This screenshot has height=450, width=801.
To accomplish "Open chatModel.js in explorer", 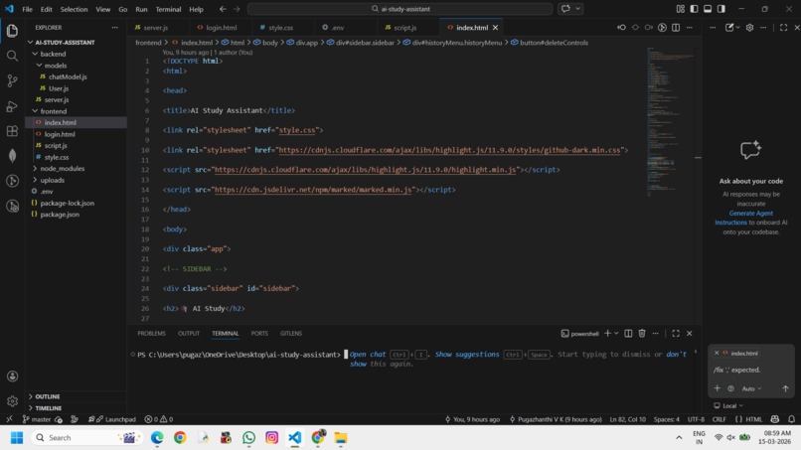I will [68, 76].
